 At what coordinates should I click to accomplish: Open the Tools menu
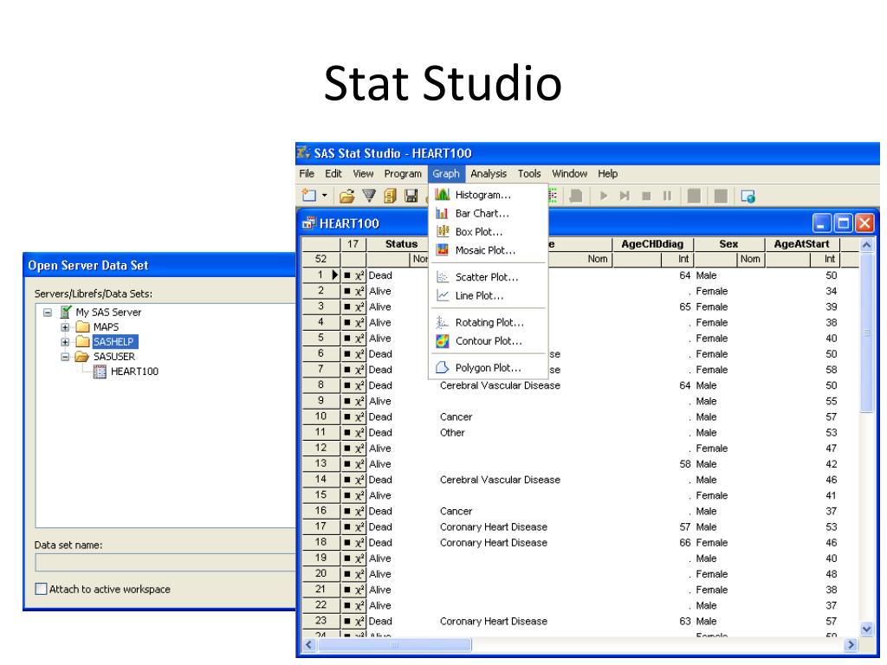[529, 173]
